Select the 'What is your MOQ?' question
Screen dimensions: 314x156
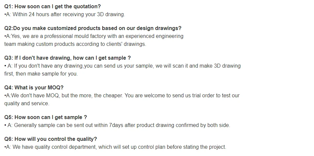[34, 88]
